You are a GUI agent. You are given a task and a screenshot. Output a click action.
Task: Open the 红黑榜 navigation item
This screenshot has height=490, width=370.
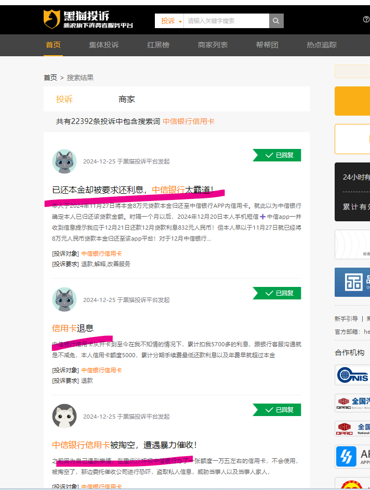click(x=158, y=45)
